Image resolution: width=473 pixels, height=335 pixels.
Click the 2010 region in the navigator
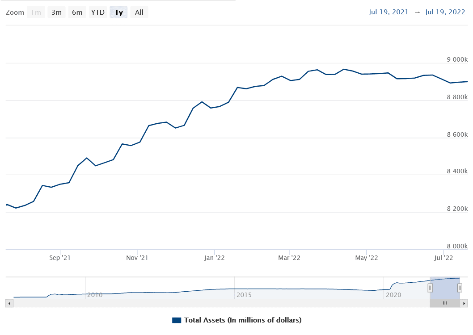pyautogui.click(x=95, y=295)
